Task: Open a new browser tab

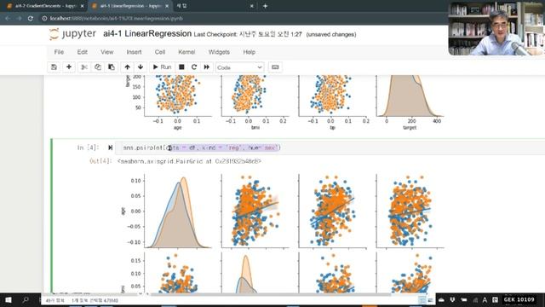Action: point(265,6)
